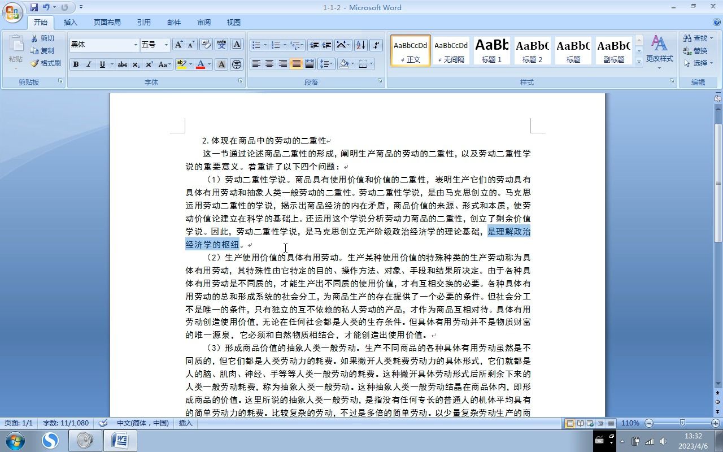The height and width of the screenshot is (452, 723).
Task: Apply the character border icon
Action: (x=237, y=45)
